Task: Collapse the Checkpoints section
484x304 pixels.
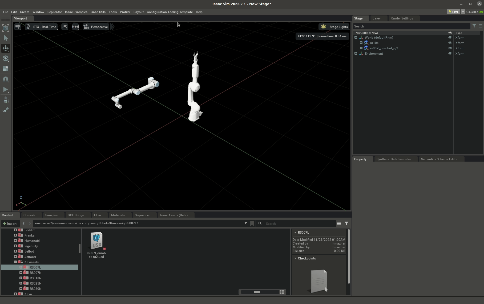Action: [295, 258]
